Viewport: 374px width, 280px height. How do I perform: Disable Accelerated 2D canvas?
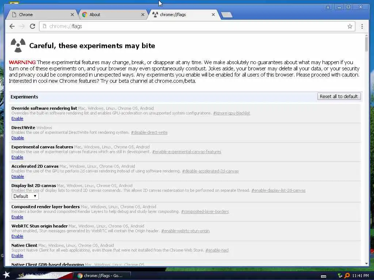[18, 176]
